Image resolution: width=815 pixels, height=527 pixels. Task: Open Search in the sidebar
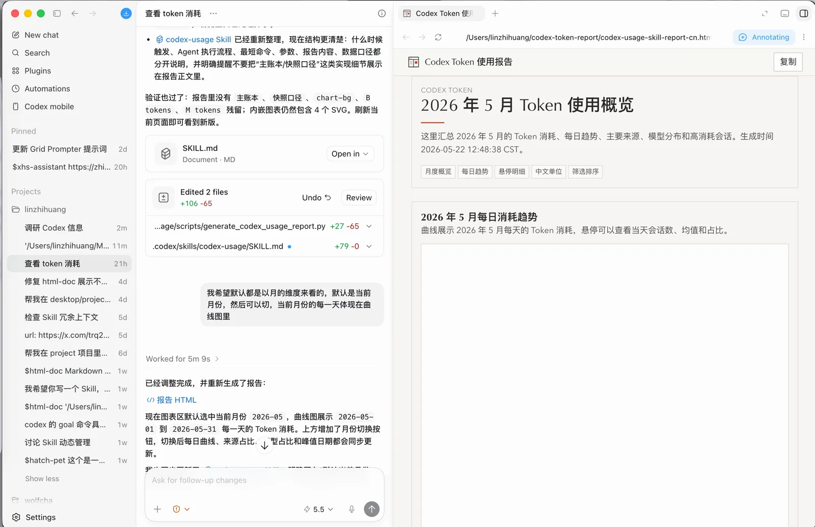(31, 52)
